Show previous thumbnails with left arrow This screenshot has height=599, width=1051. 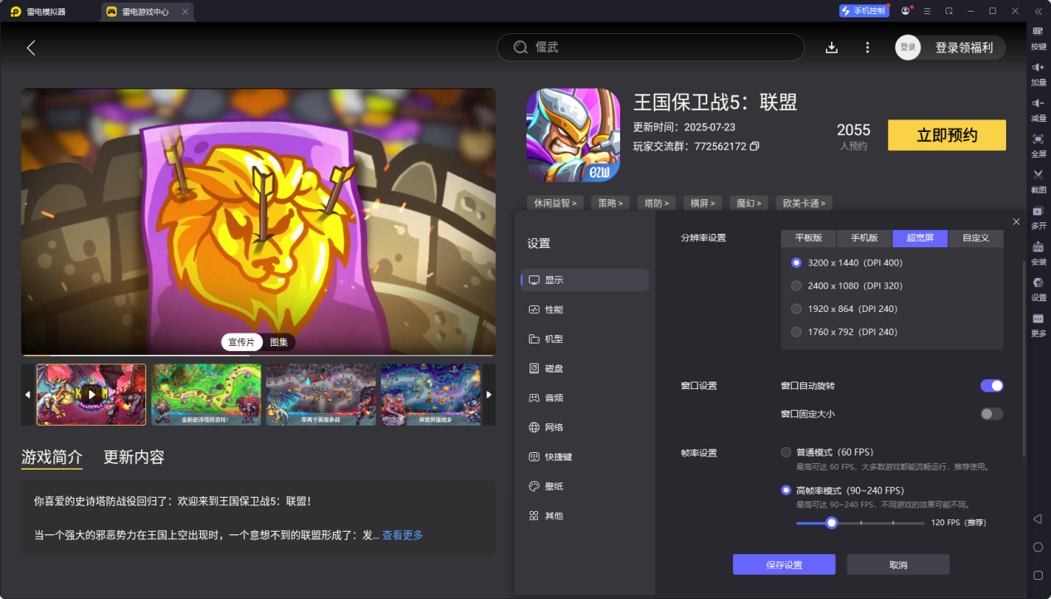pos(27,394)
